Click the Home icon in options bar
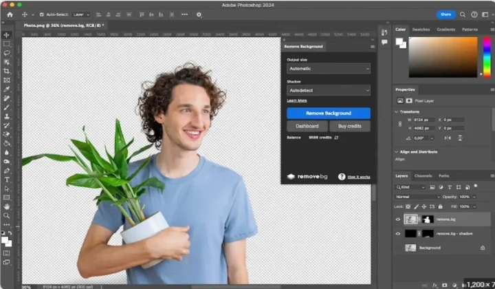This screenshot has height=289, width=495. [10, 14]
